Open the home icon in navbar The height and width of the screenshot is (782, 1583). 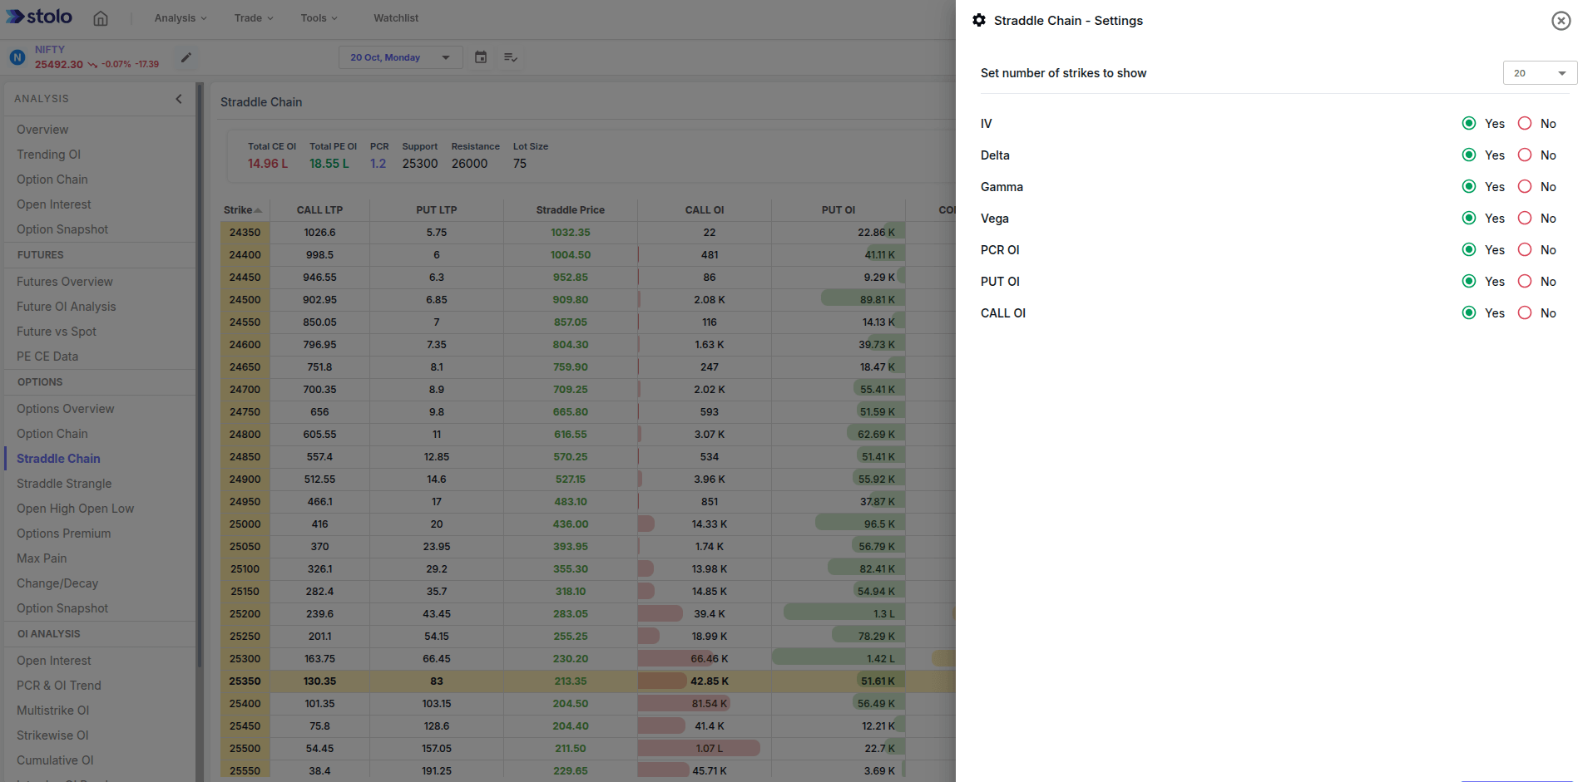101,18
